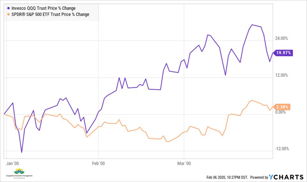The height and width of the screenshot is (182, 307).
Task: Click the 12.00% y-axis label
Action: [282, 75]
